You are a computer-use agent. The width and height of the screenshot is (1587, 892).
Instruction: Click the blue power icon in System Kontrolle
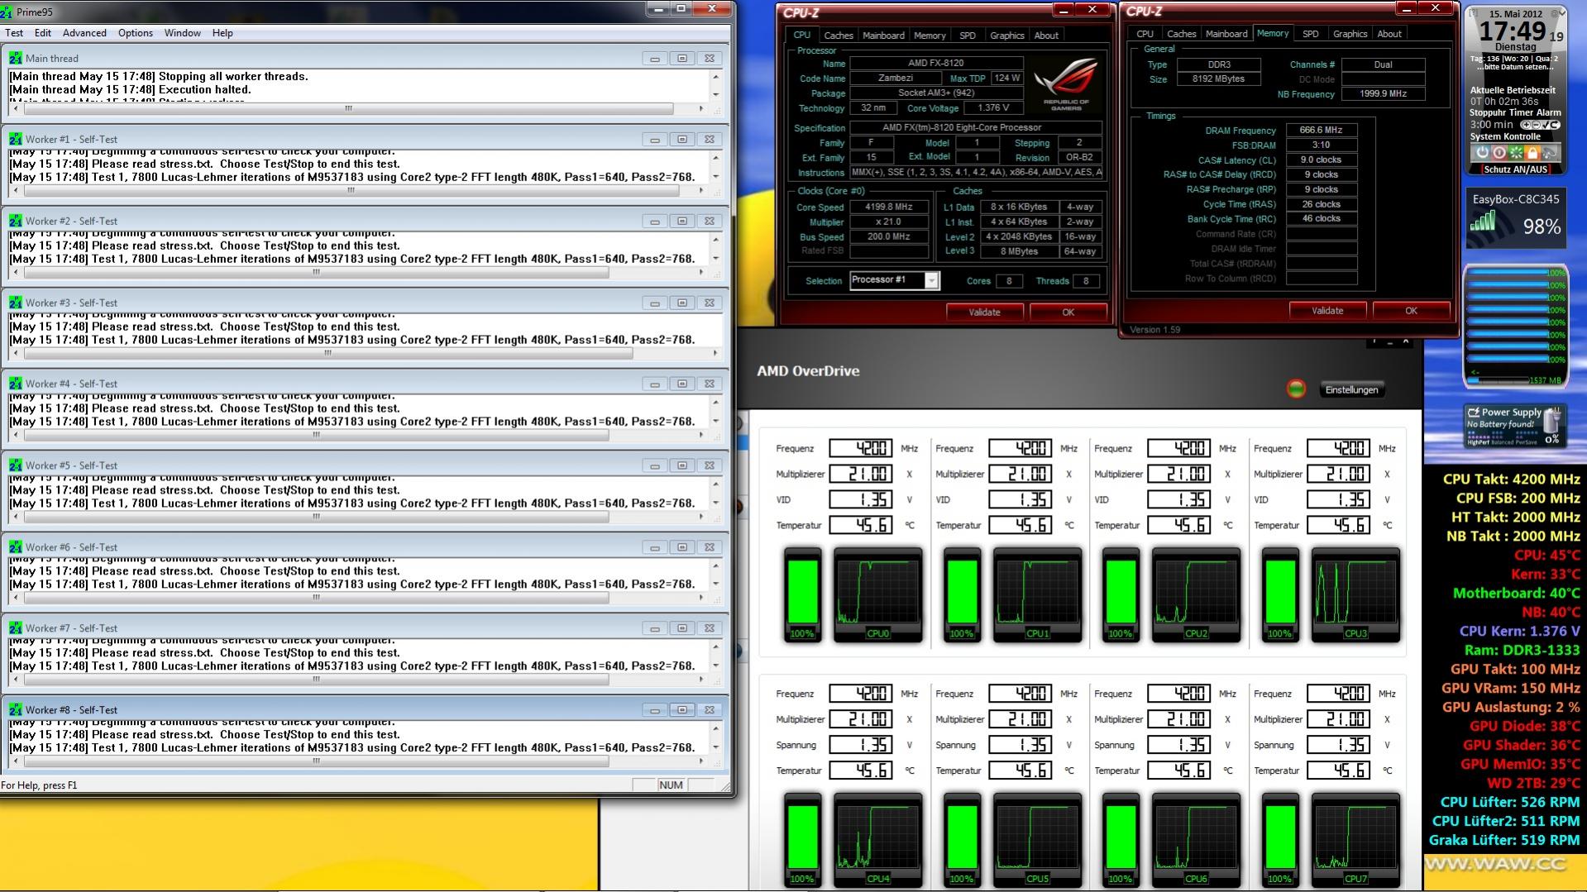coord(1482,153)
